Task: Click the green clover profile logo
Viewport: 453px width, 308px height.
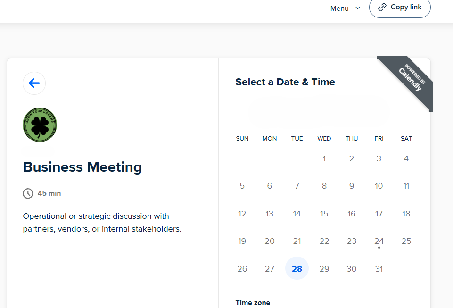Action: [40, 125]
